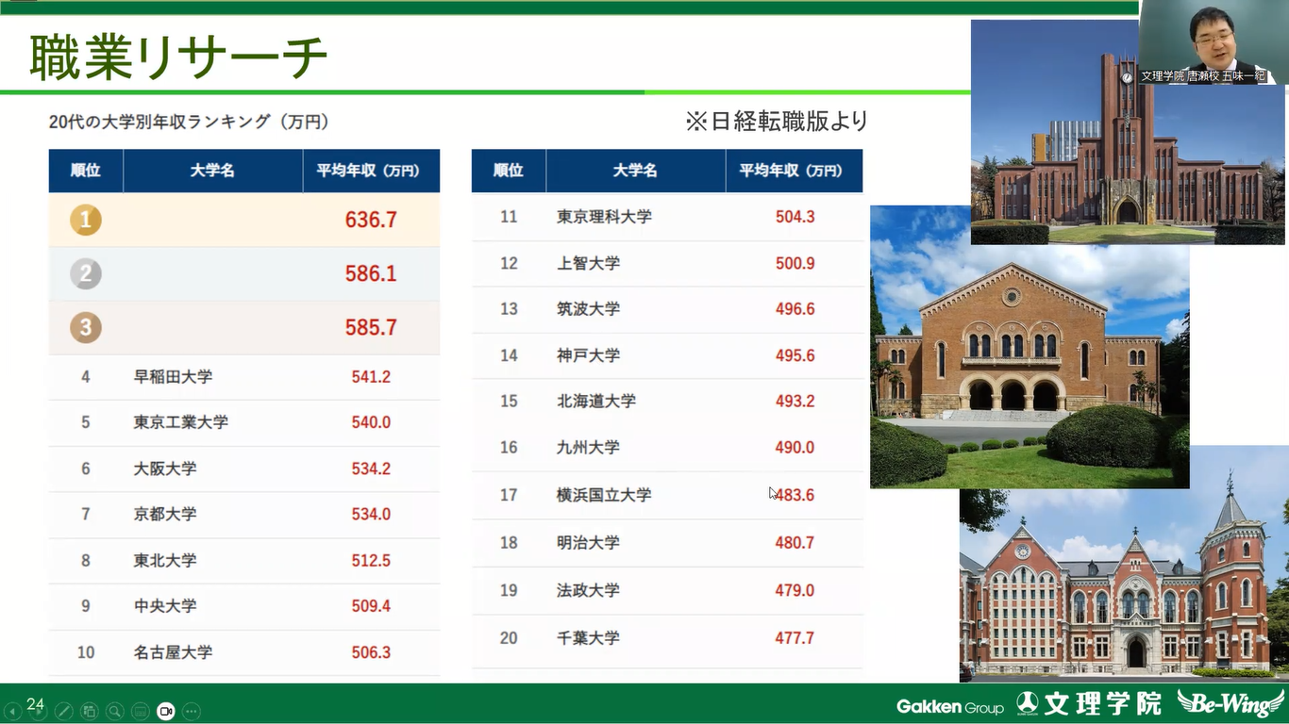Click the 文理学院 logo in footer
This screenshot has width=1289, height=724.
point(1090,703)
